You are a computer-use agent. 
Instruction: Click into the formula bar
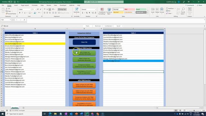pyautogui.click(x=116, y=21)
